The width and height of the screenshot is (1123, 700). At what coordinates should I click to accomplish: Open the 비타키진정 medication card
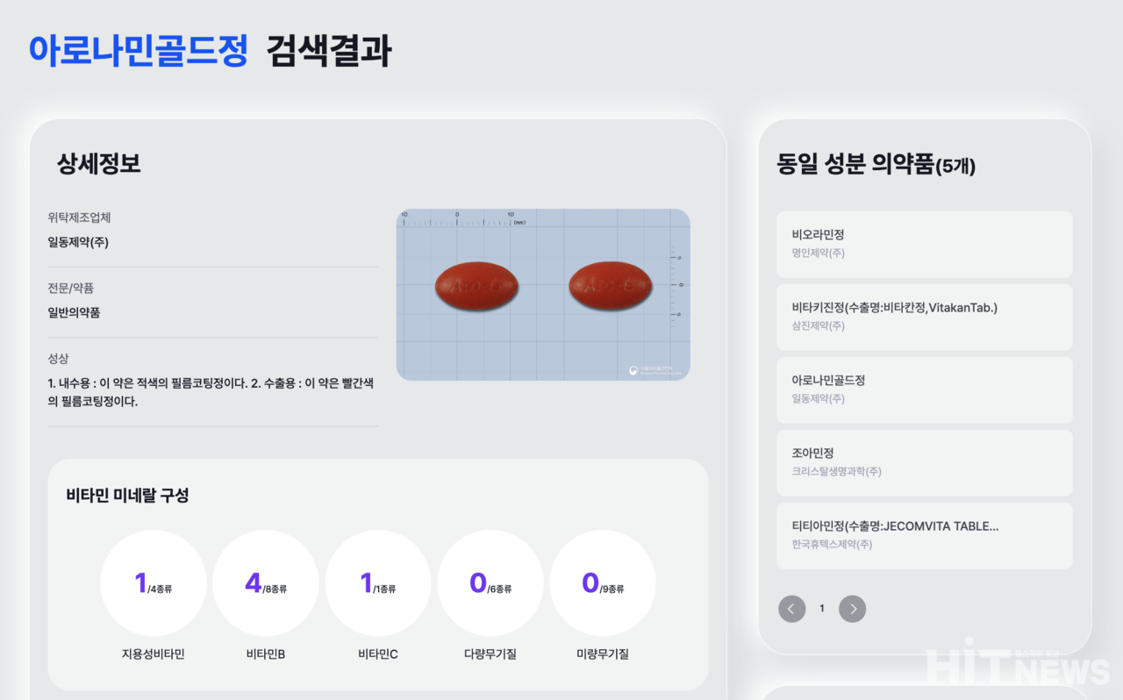point(924,317)
